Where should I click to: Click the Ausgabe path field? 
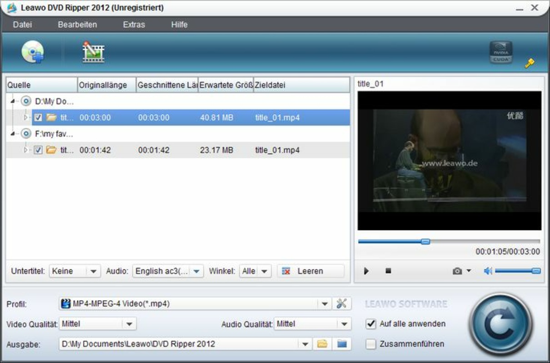click(x=179, y=344)
